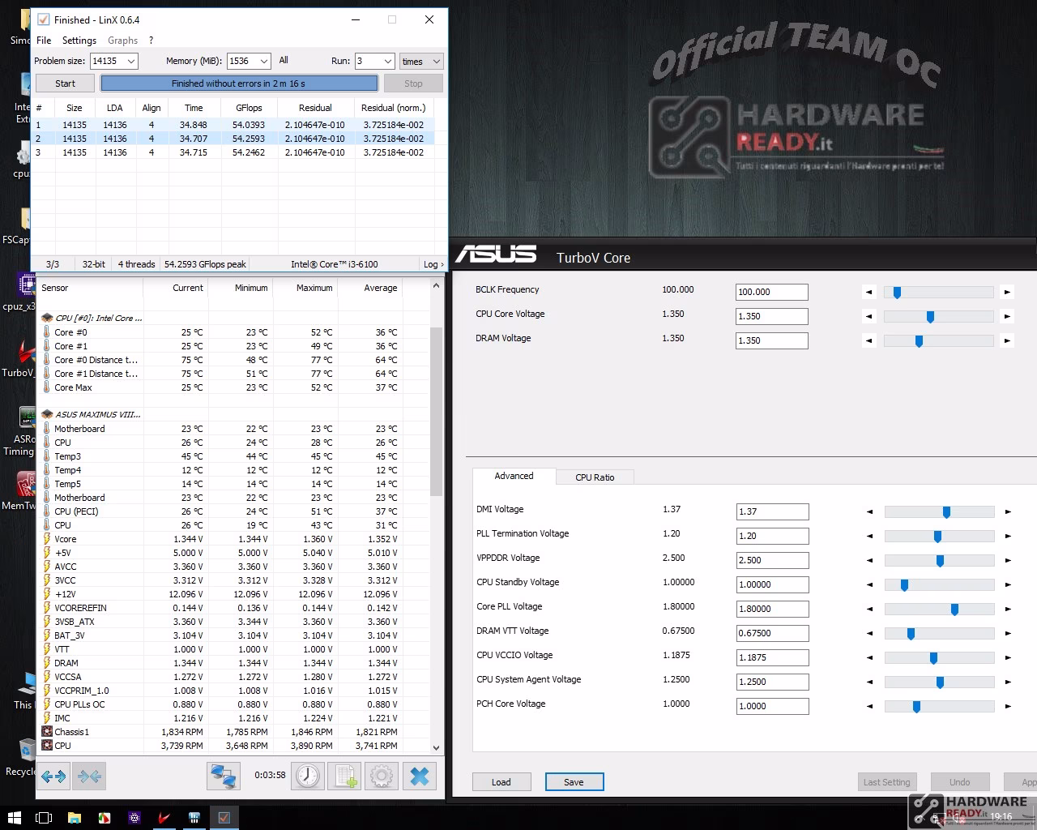Open HWiNFO settings gear icon
This screenshot has width=1037, height=830.
point(382,777)
